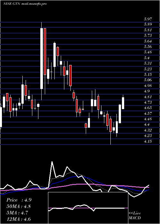
Task: Click the 4.73 price axis label
Action: click(x=148, y=102)
